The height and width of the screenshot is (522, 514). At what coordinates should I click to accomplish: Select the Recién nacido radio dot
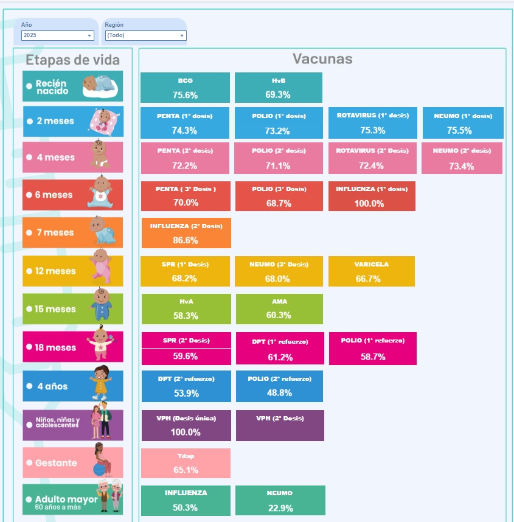[x=29, y=86]
